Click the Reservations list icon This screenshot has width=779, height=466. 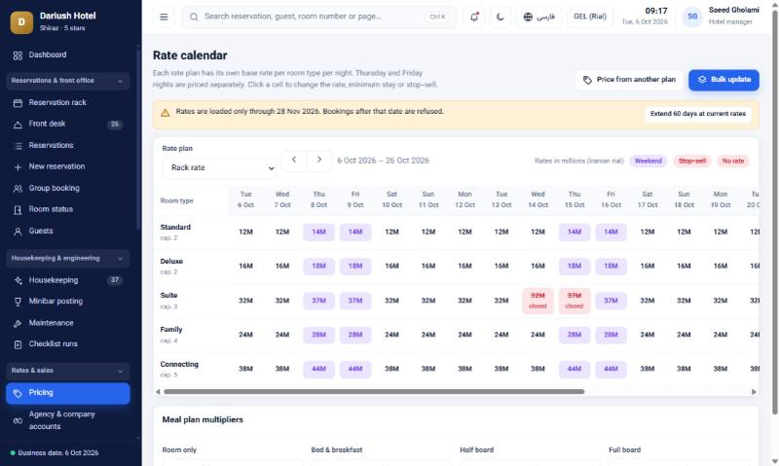point(18,146)
